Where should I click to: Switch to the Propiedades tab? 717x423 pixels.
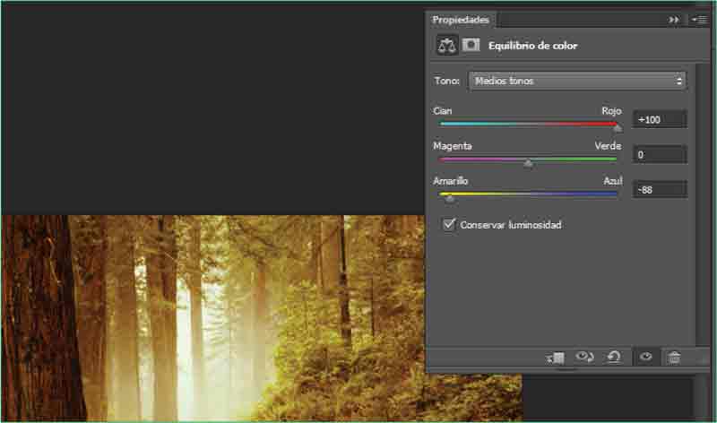(x=462, y=19)
